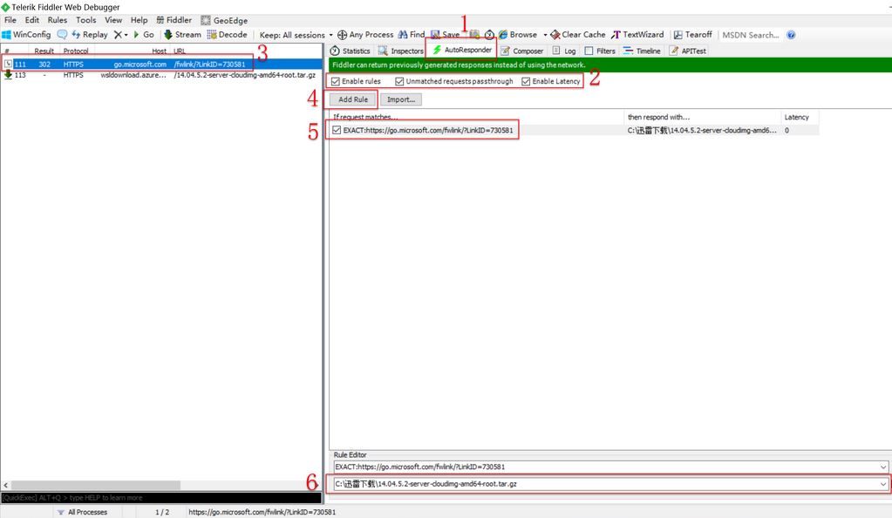Click the QuickExec command input box
The image size is (892, 518).
pos(161,498)
